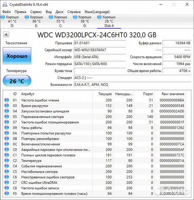Select Disk 4 status icon
This screenshot has width=194, height=200.
[99, 17]
